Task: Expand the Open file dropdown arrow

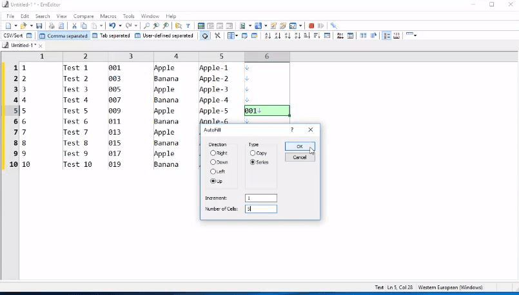Action: (31, 26)
